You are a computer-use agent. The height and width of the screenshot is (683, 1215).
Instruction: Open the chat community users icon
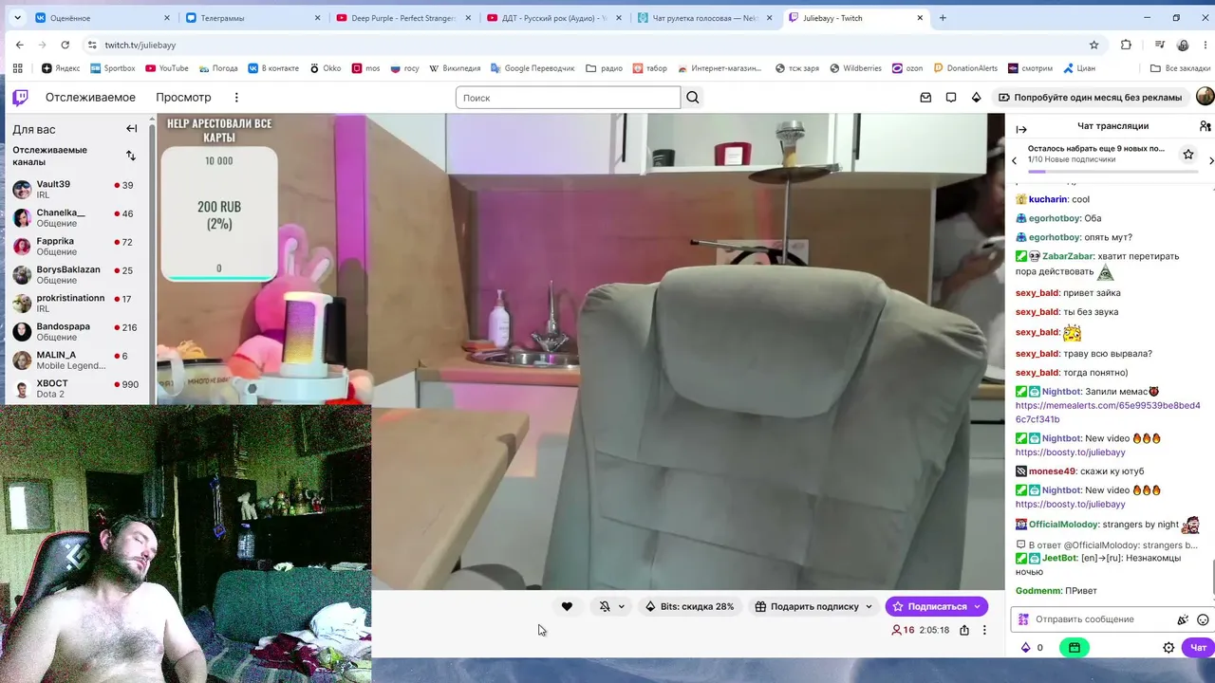[x=1205, y=126]
